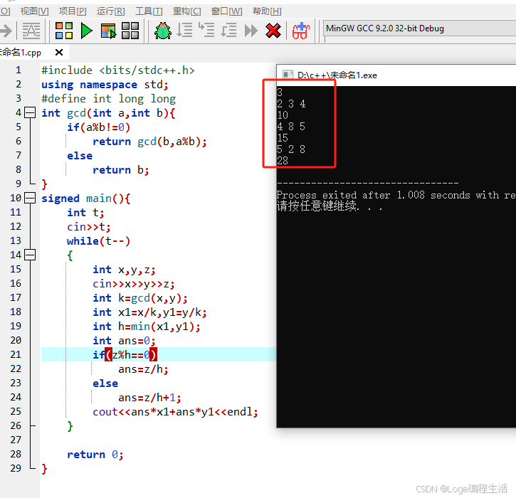This screenshot has height=498, width=516.
Task: Click the '#include <bits/stdc++.h>' line
Action: (x=118, y=70)
